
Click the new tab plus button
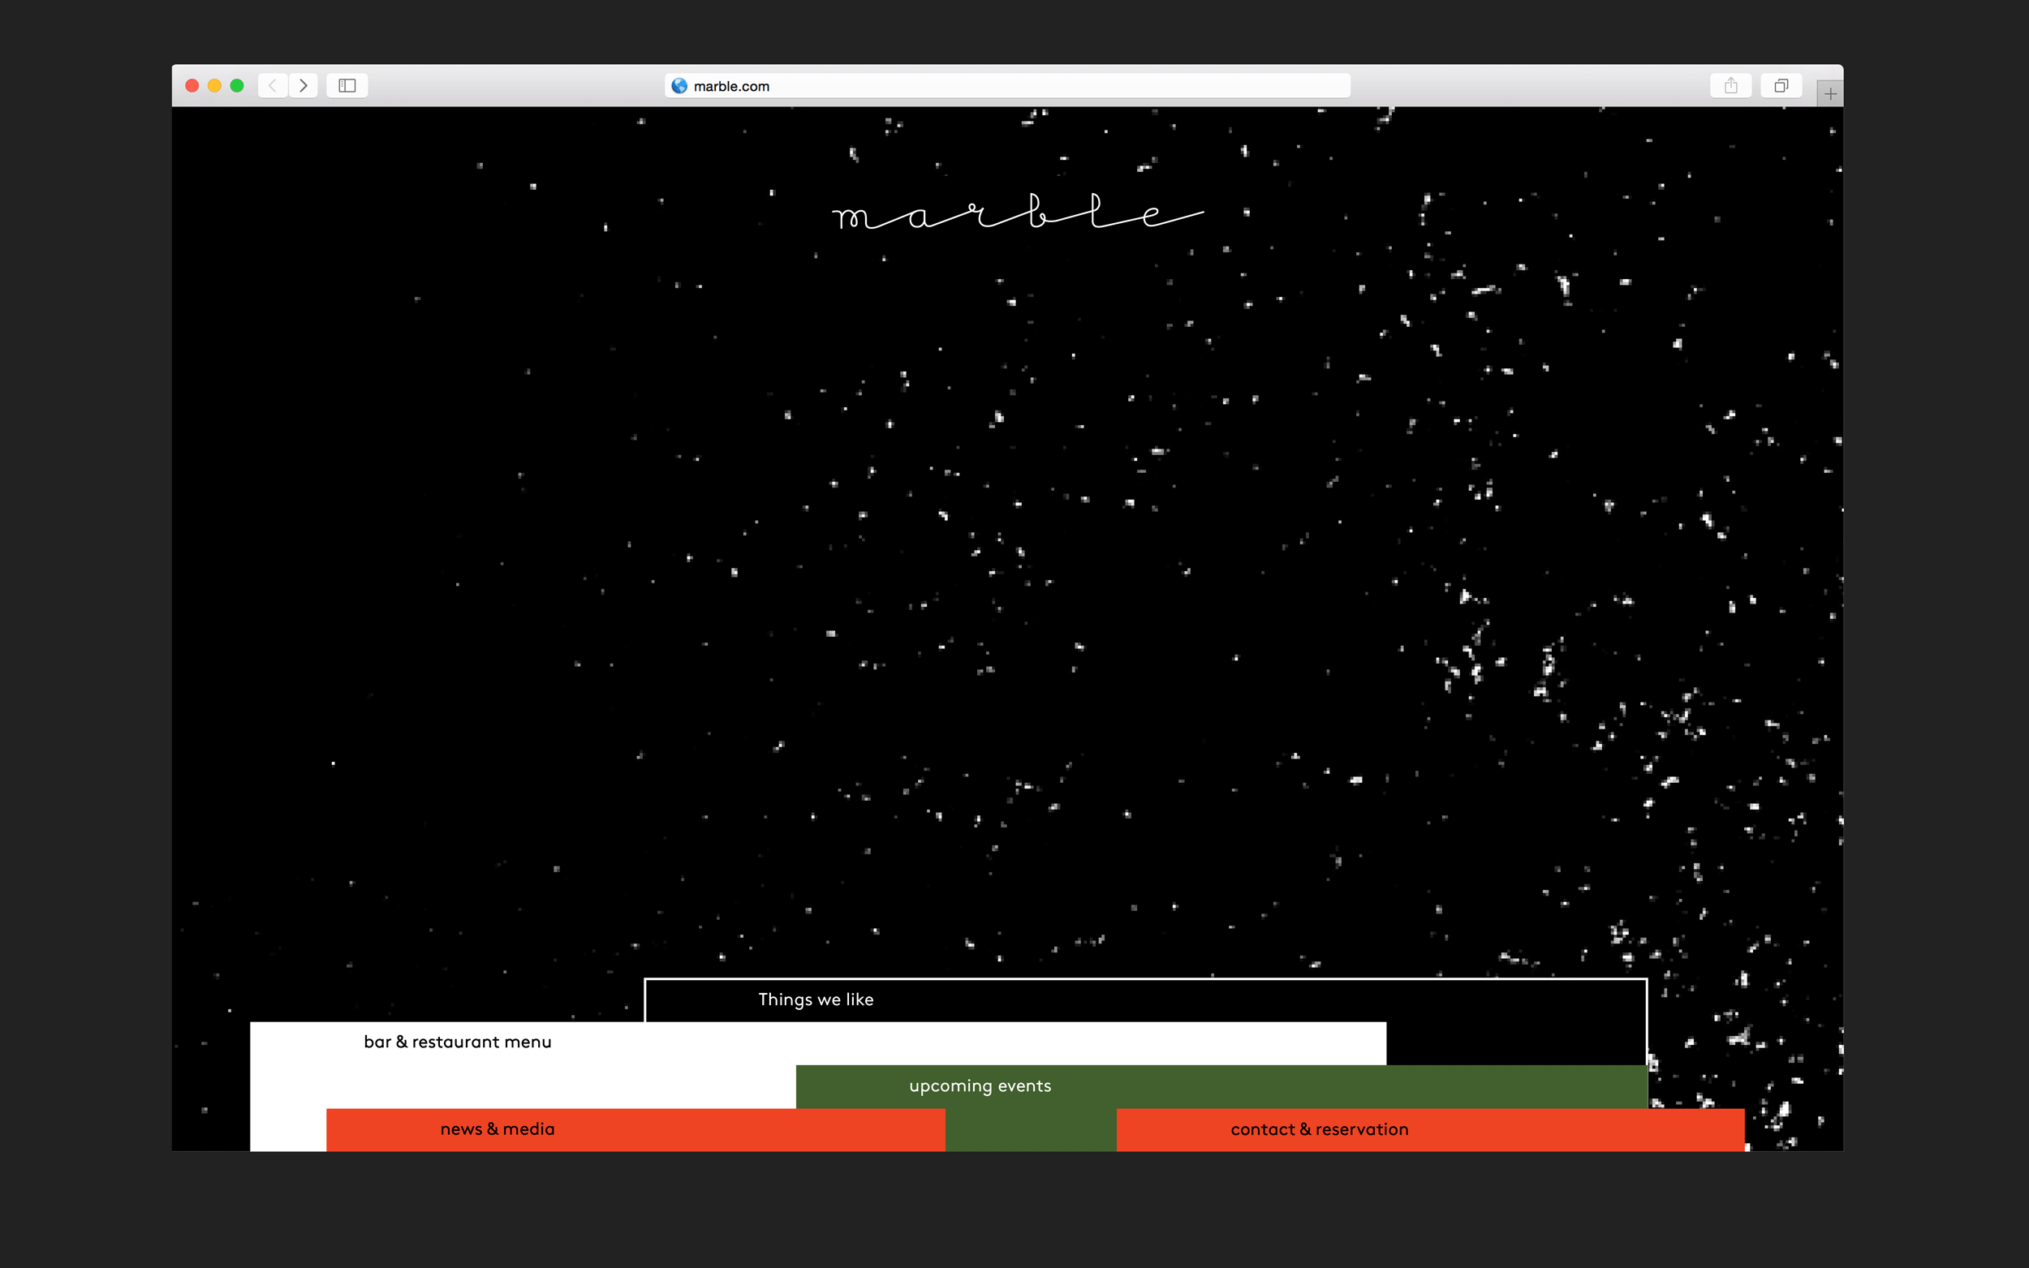[x=1829, y=94]
